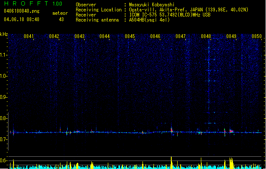Click the strong meteor echo just before 0847
266x169 pixels.
pyautogui.click(x=172, y=130)
